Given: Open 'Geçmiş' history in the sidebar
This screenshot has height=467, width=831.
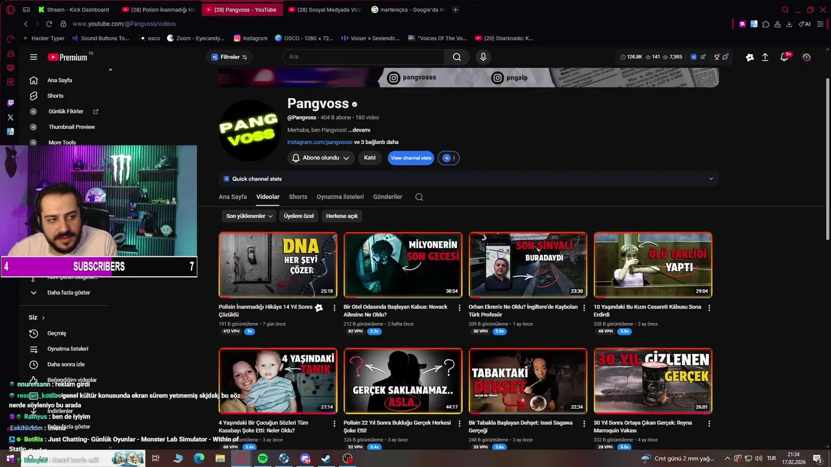Looking at the screenshot, I should coord(56,333).
